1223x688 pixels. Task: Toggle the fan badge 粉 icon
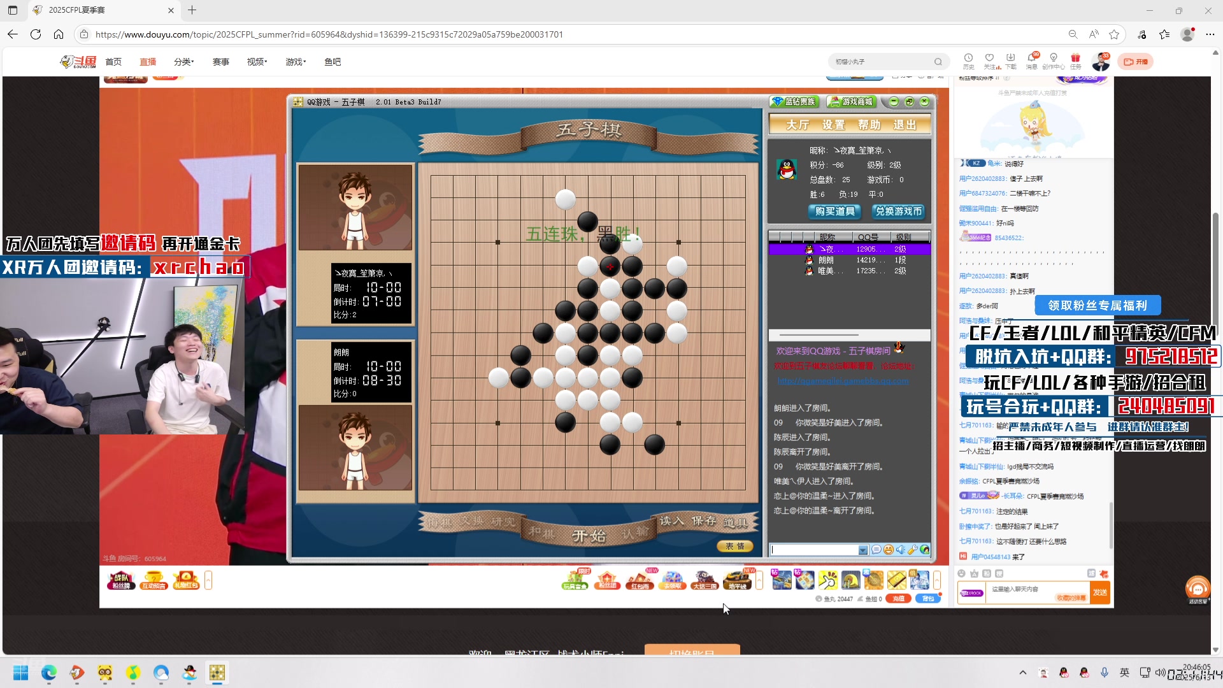click(986, 573)
